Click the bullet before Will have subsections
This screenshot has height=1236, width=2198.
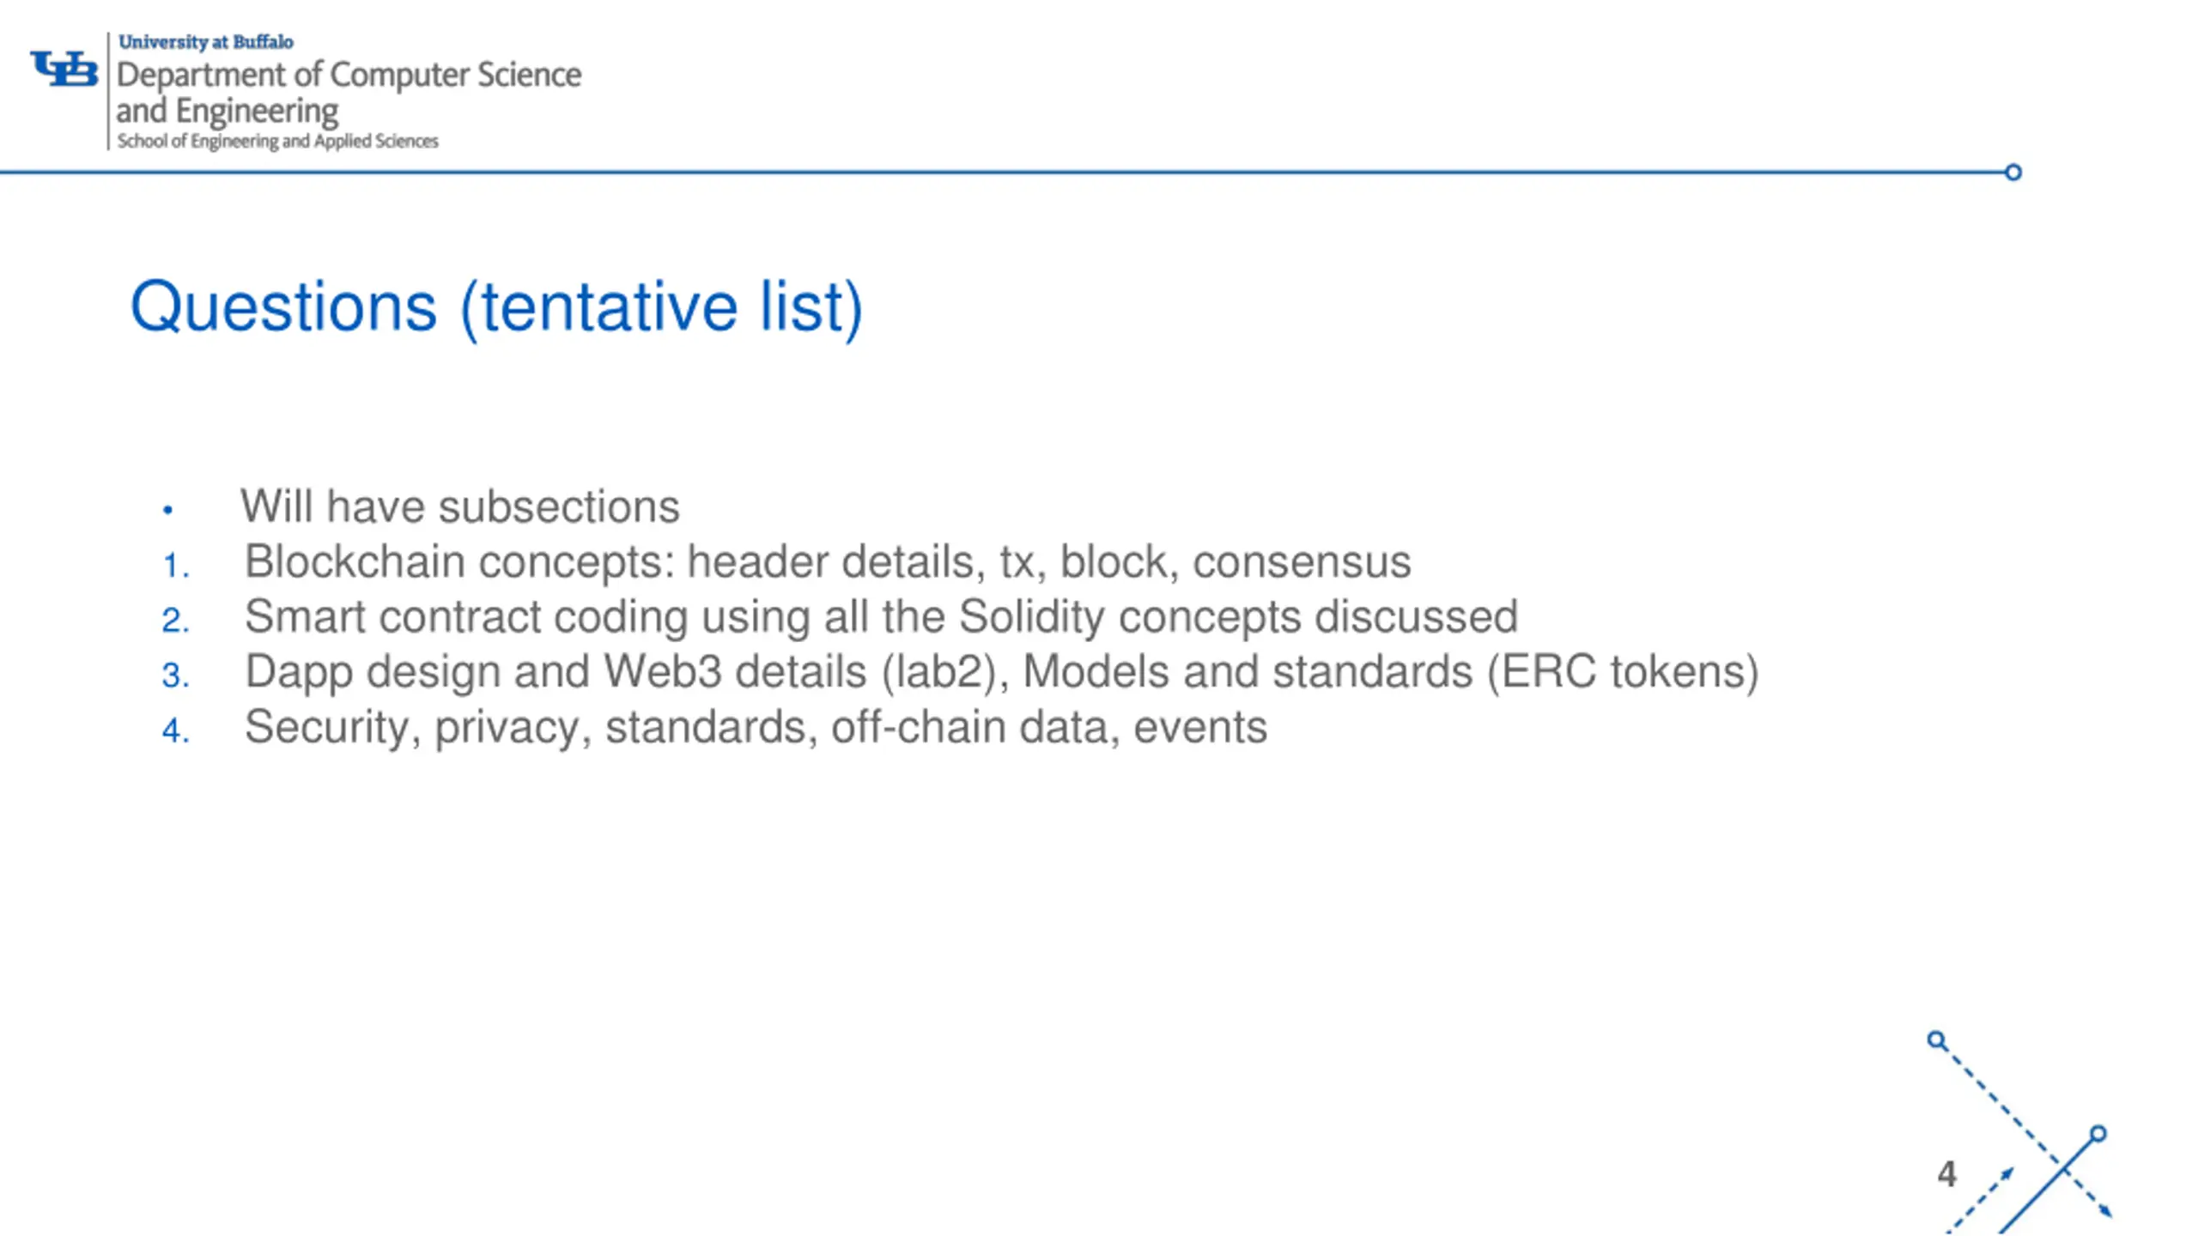click(167, 511)
